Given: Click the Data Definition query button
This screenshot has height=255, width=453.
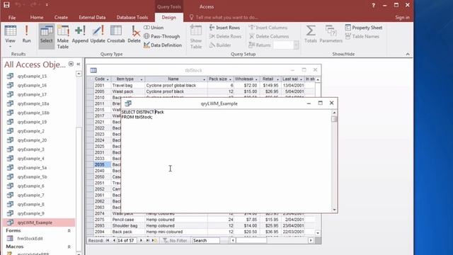Looking at the screenshot, I should pos(163,45).
